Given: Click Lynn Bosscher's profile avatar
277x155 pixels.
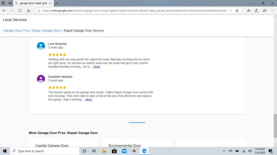Looking at the screenshot, I should [x=41, y=46].
